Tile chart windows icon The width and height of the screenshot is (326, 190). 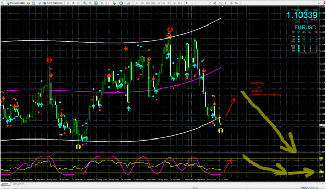[95, 3]
